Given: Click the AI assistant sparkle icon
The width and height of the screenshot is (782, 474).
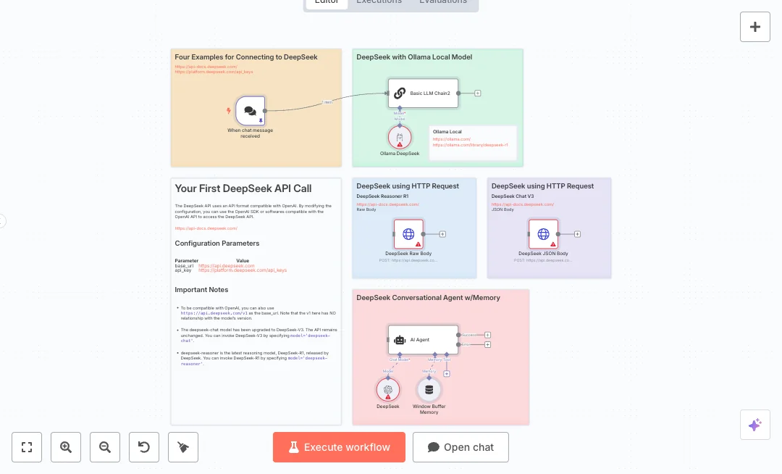Looking at the screenshot, I should [x=755, y=425].
